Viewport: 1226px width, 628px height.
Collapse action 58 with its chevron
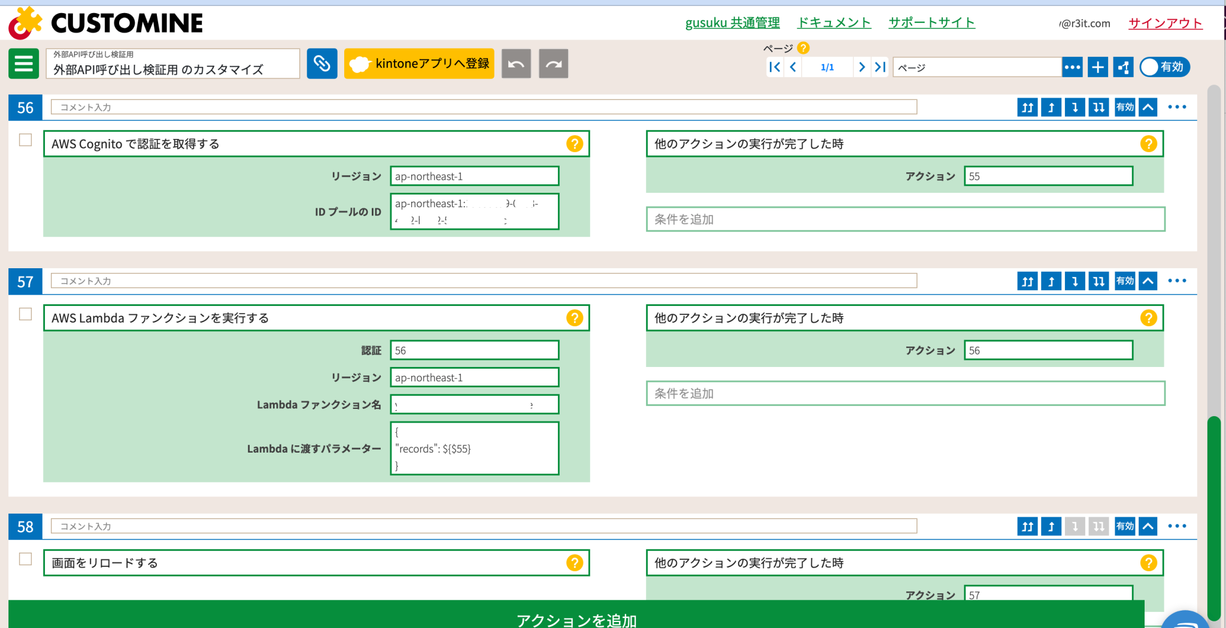coord(1148,526)
